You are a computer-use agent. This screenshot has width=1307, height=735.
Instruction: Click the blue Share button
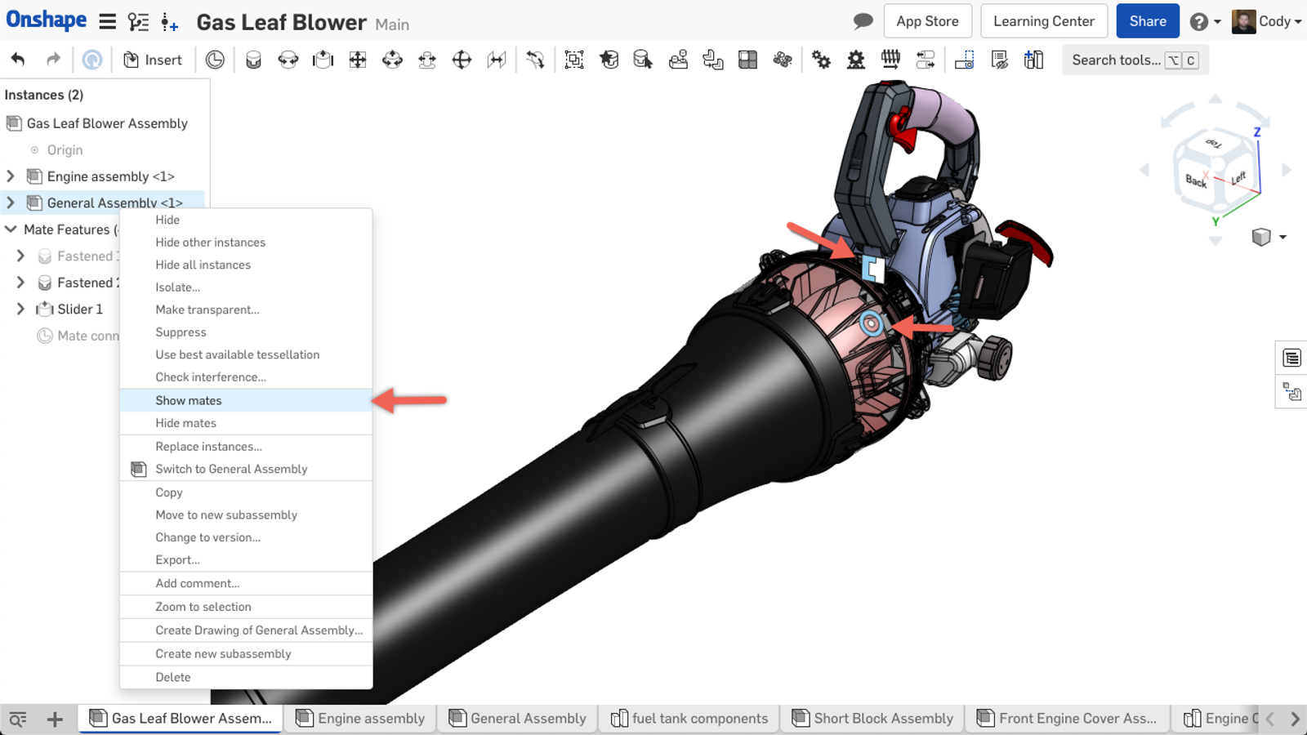(1147, 21)
